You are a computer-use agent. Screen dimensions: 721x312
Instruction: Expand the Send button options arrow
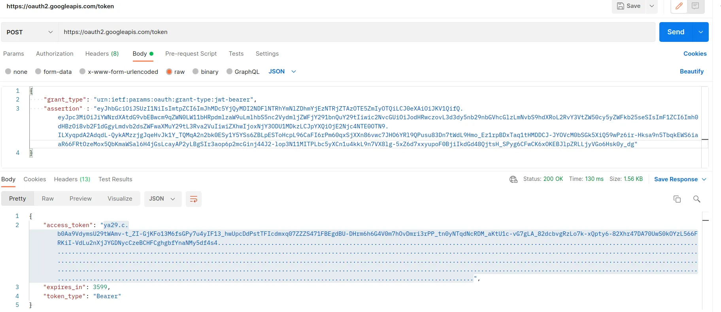701,32
